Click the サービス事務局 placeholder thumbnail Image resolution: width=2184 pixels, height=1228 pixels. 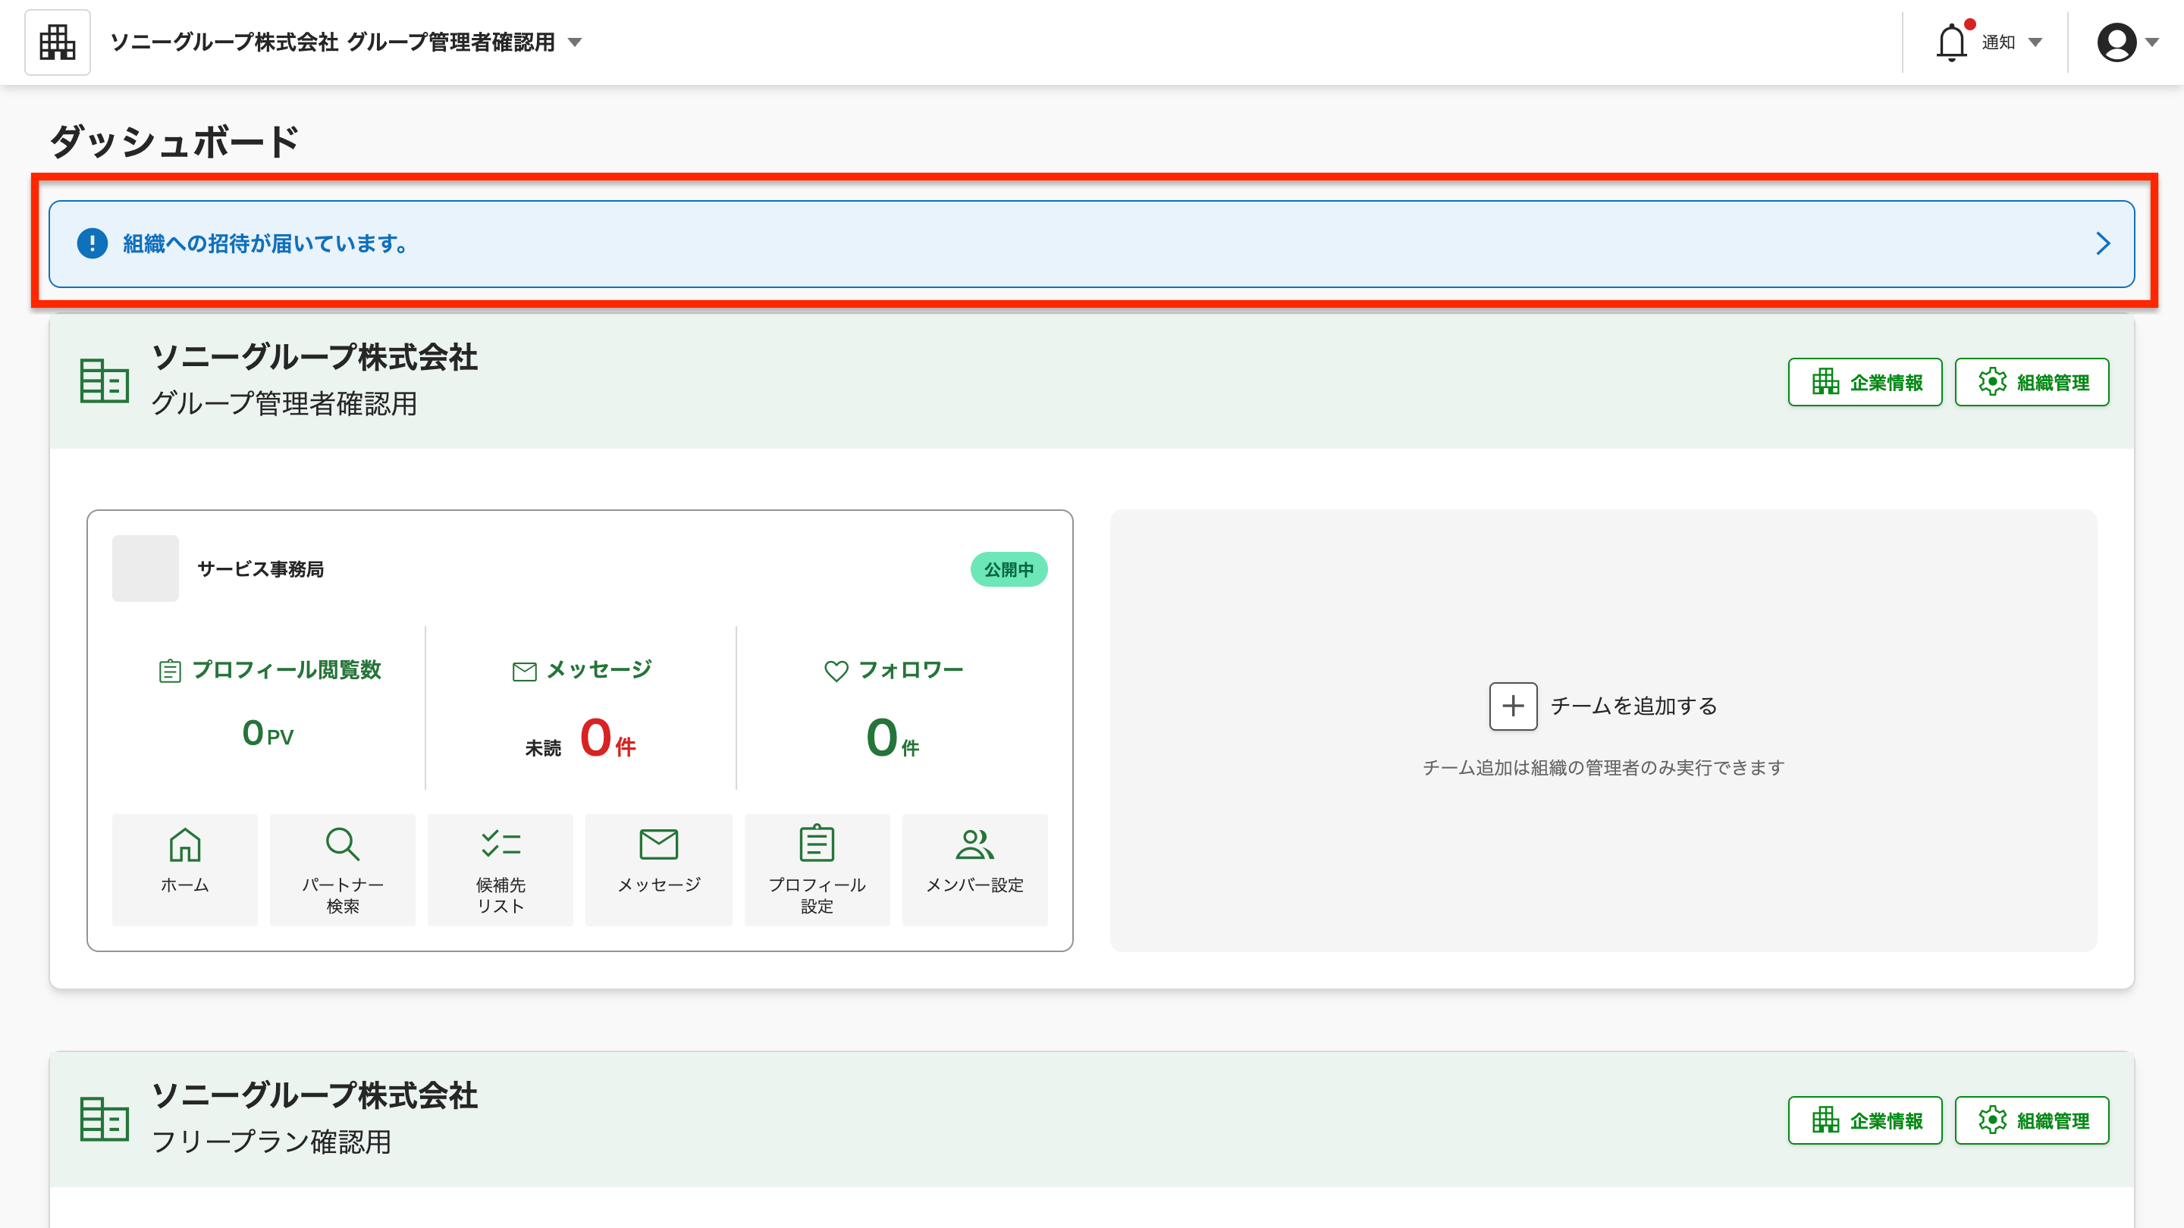point(145,569)
